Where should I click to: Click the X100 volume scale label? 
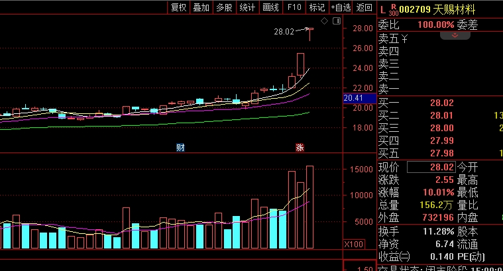pyautogui.click(x=354, y=244)
